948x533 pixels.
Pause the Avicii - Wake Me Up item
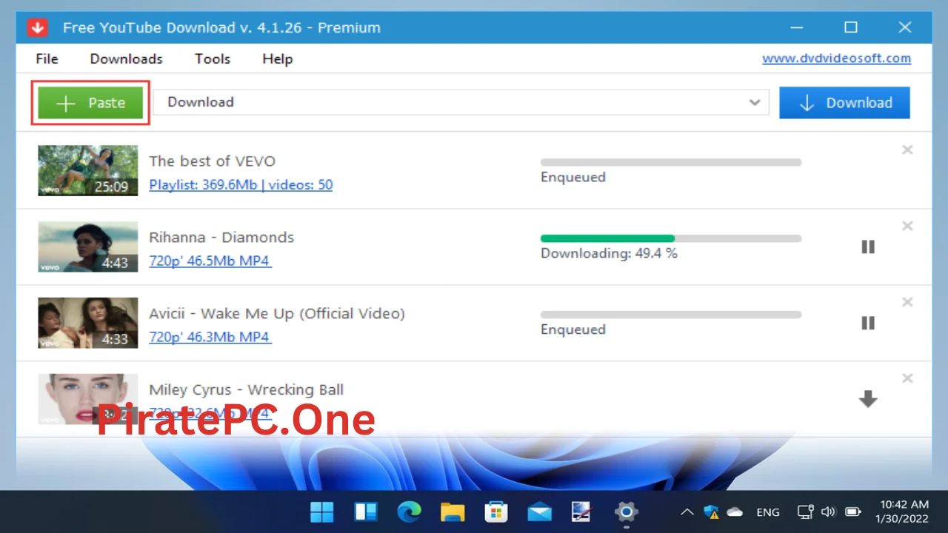(868, 323)
